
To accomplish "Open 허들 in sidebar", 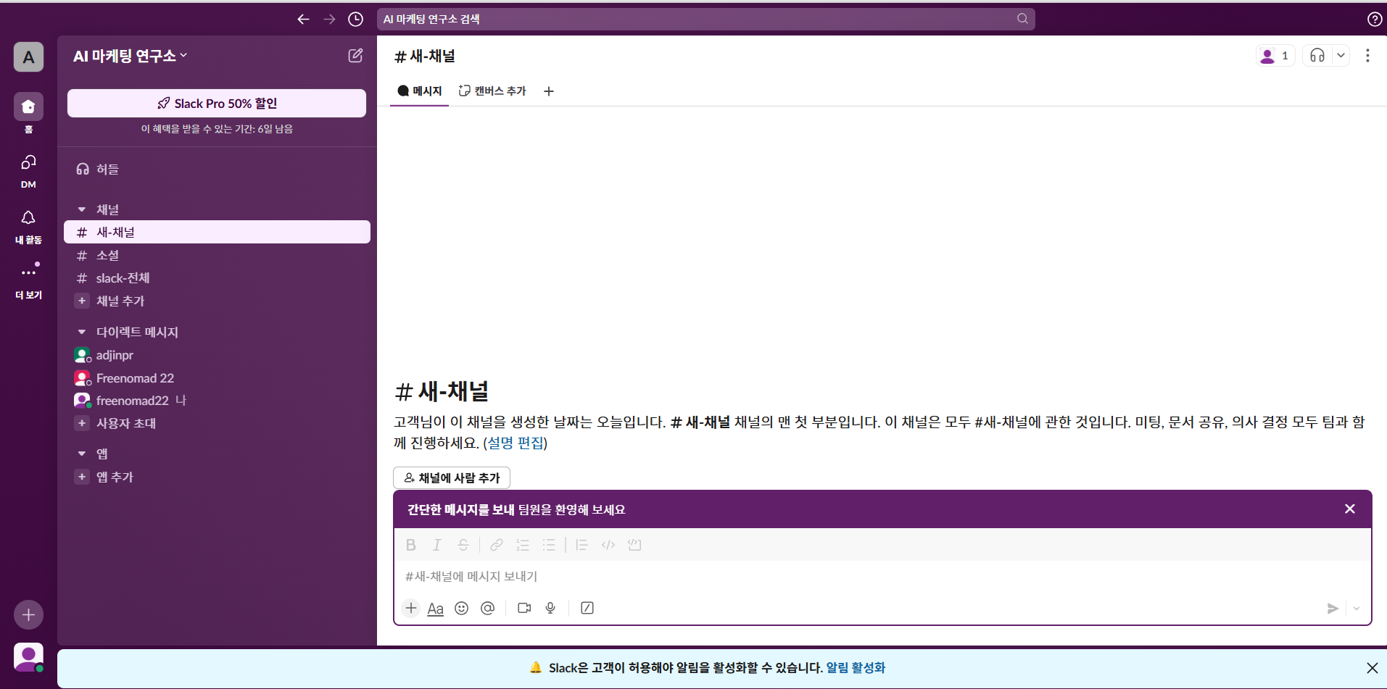I will 217,169.
